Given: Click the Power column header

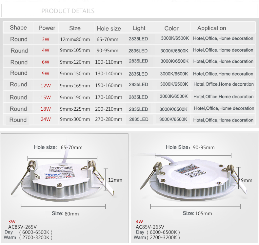Looking at the screenshot, I should coord(47,28).
